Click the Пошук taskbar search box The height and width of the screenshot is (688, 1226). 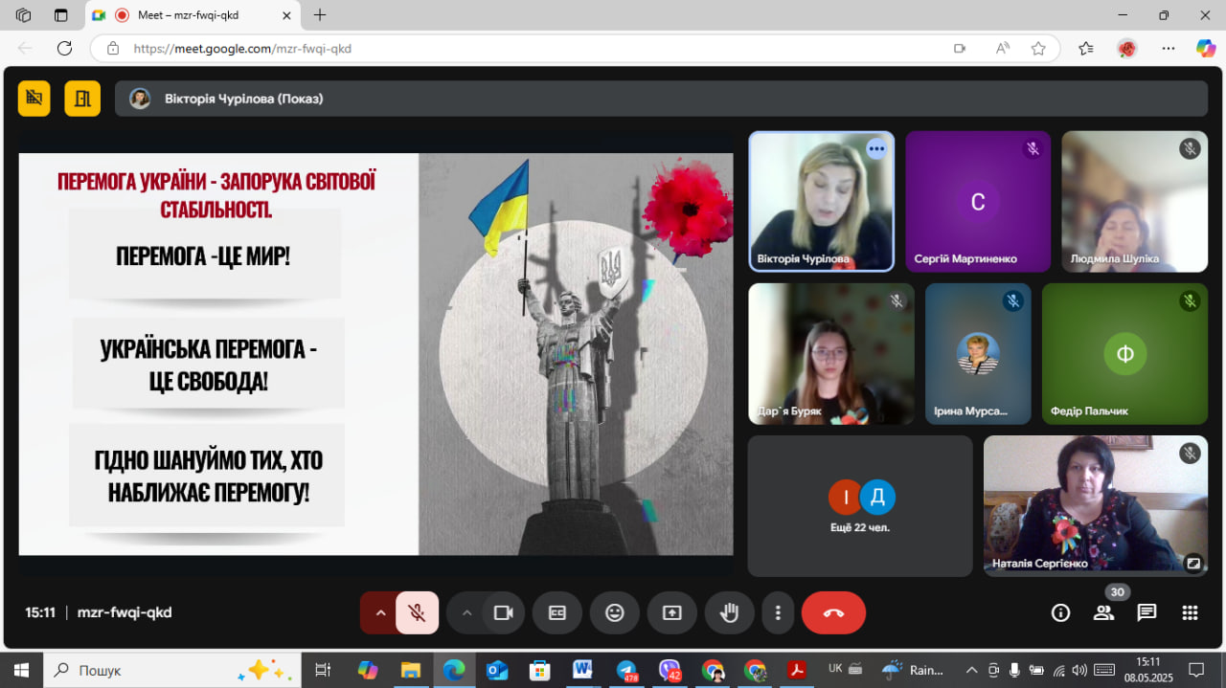pos(171,670)
